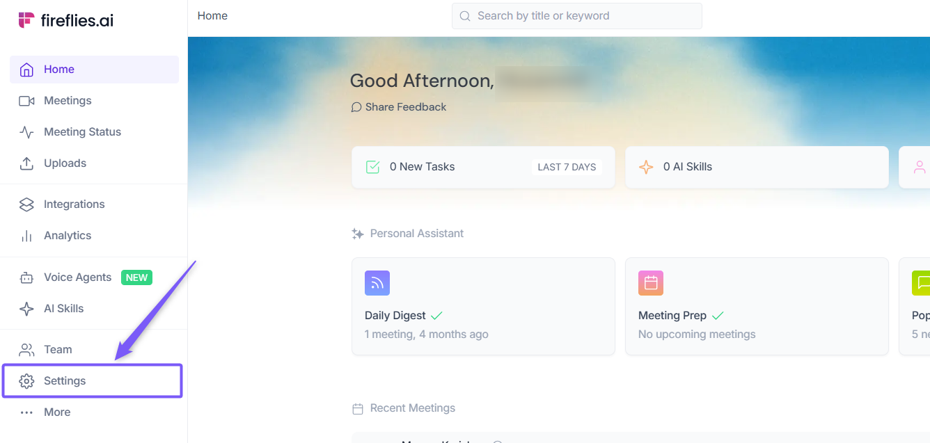This screenshot has height=443, width=930.
Task: Click the search magnifier icon
Action: tap(465, 16)
